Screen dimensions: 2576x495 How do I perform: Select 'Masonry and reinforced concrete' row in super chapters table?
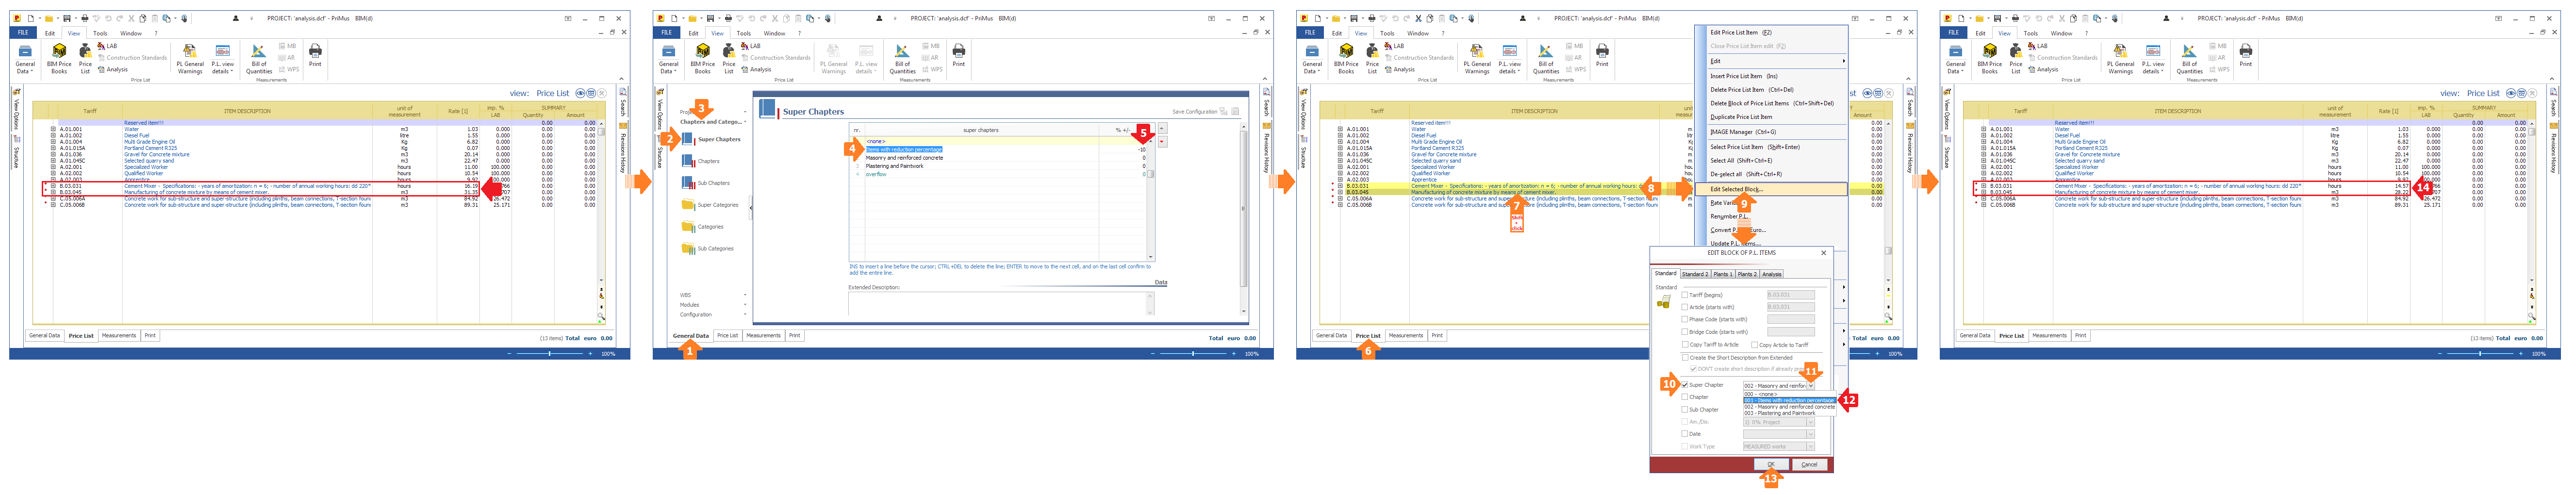998,158
